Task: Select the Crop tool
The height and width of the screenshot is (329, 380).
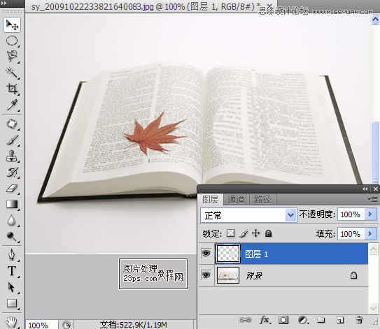Action: (12, 89)
